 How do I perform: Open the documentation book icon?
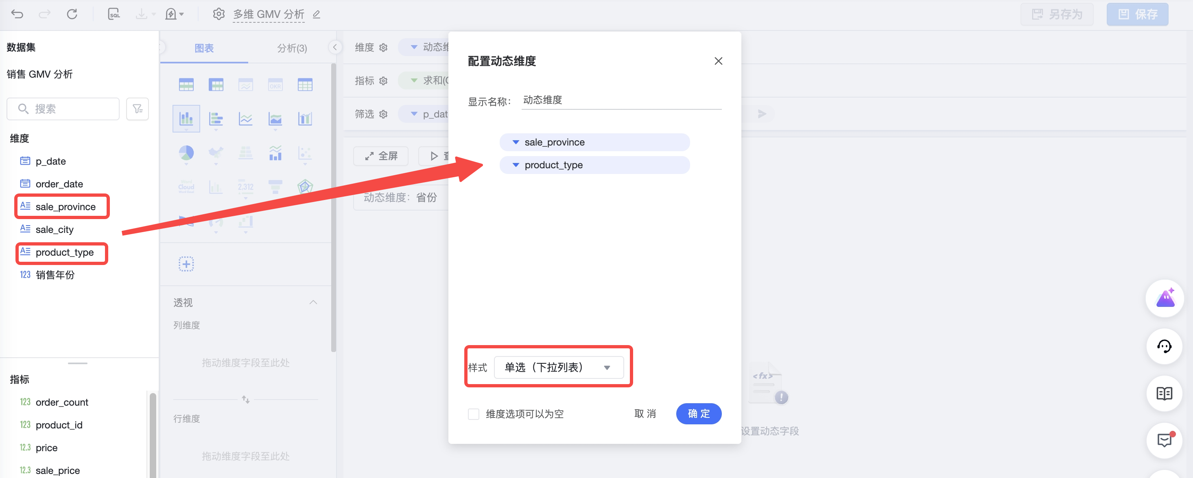pyautogui.click(x=1164, y=393)
